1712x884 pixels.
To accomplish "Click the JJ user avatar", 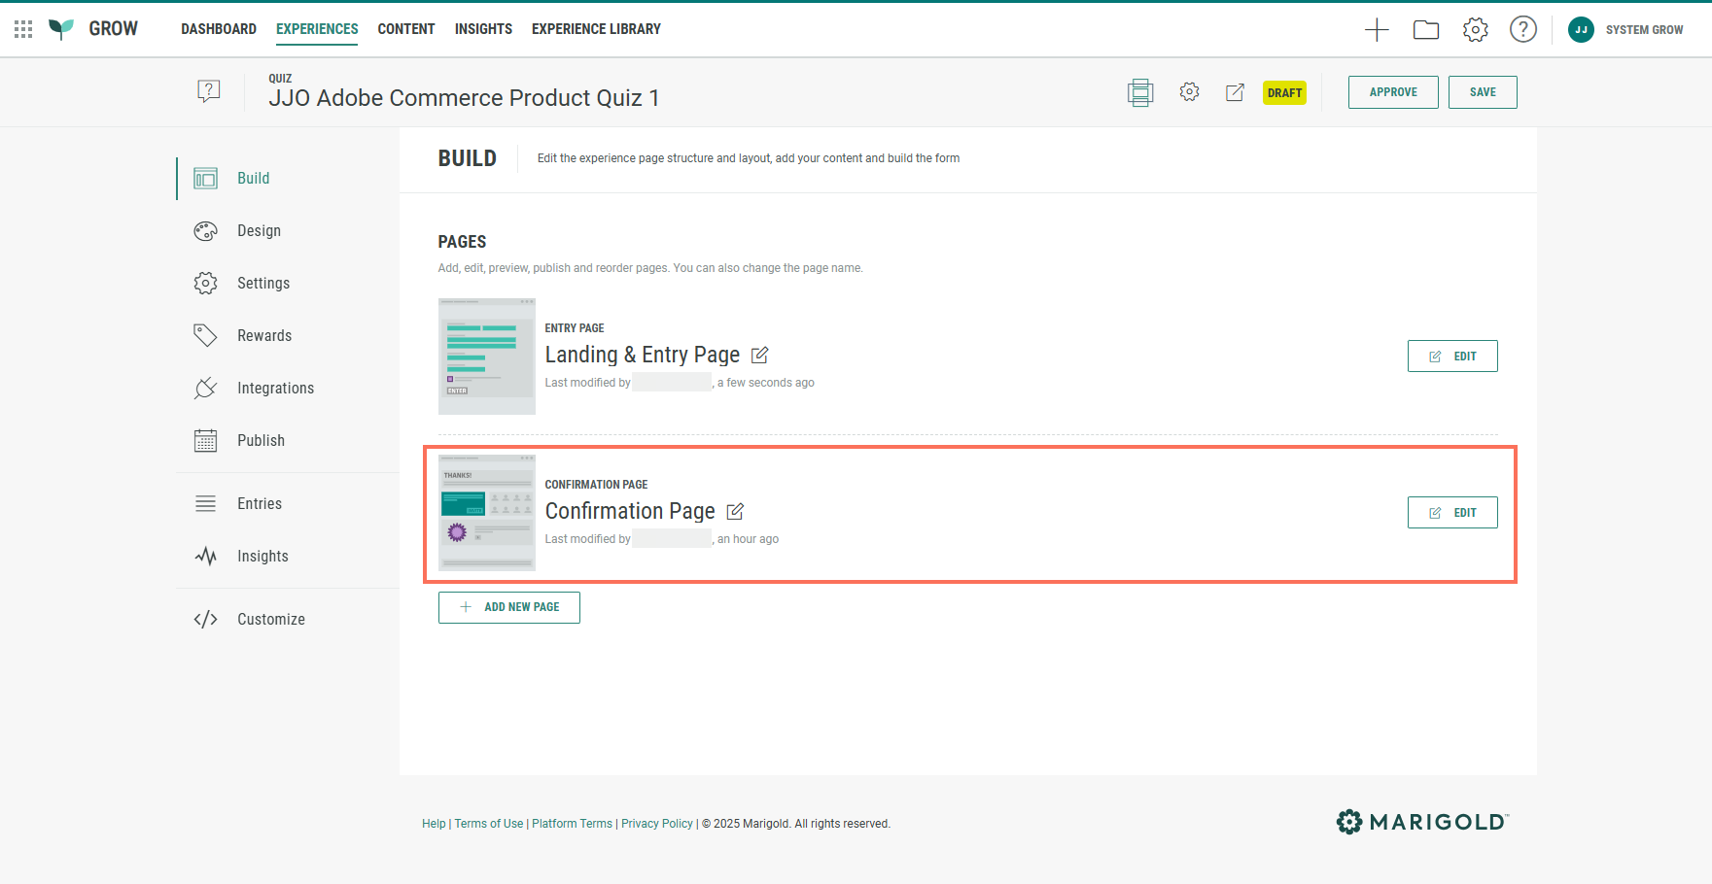I will [x=1581, y=30].
